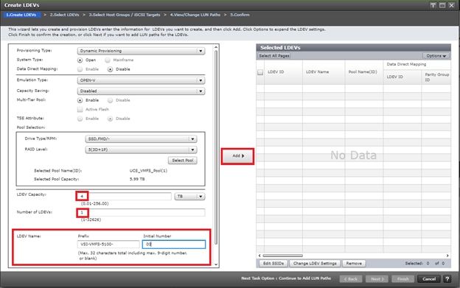Viewport: 460px width, 288px height.
Task: Enable Data Direct Mapping radio
Action: (x=80, y=69)
